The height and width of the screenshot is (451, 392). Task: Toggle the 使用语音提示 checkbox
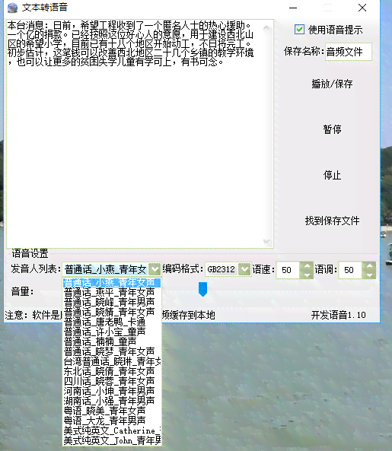click(x=299, y=30)
